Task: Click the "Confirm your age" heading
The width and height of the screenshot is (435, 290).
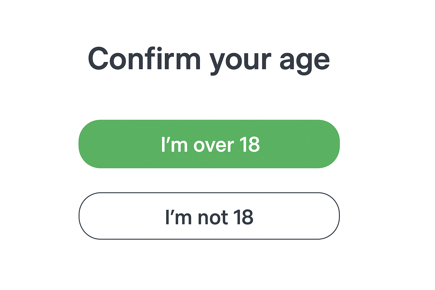Action: [x=209, y=59]
